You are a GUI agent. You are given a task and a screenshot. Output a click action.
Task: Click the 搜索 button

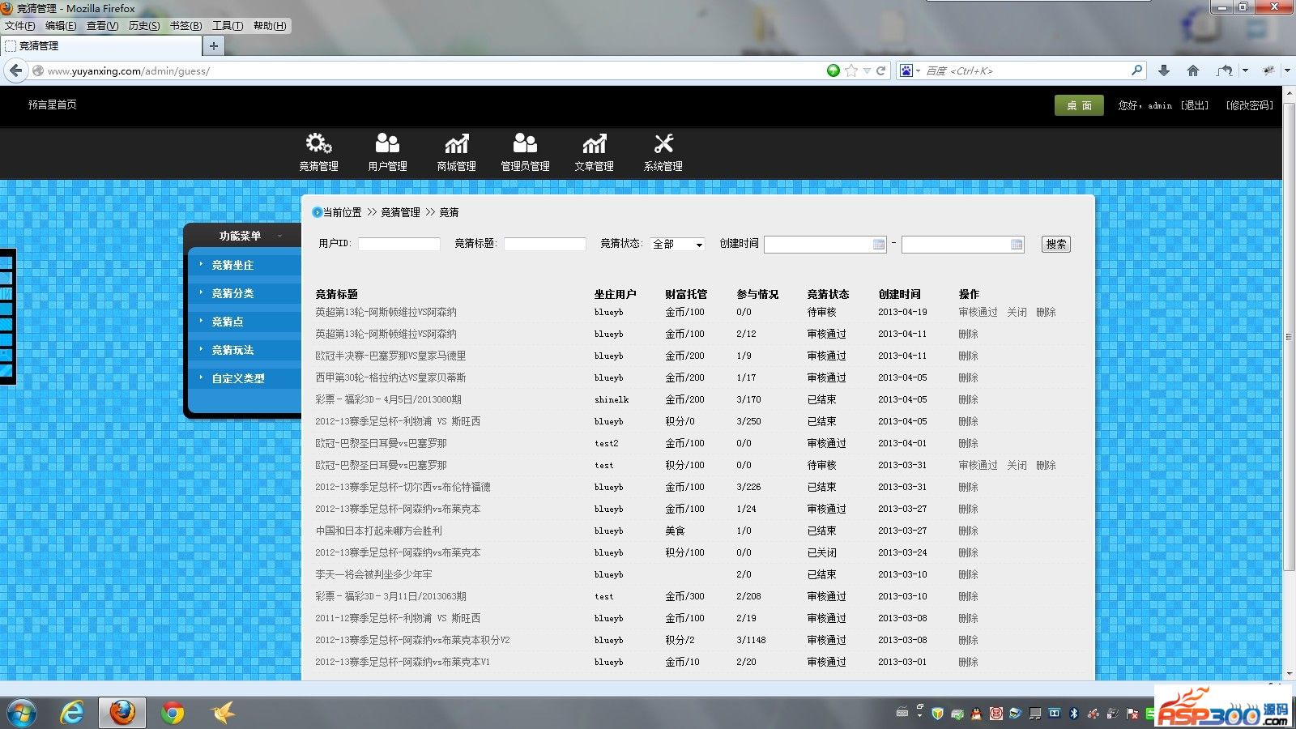click(1055, 244)
